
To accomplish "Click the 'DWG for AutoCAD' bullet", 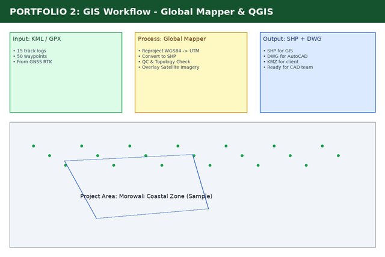I will pyautogui.click(x=286, y=56).
